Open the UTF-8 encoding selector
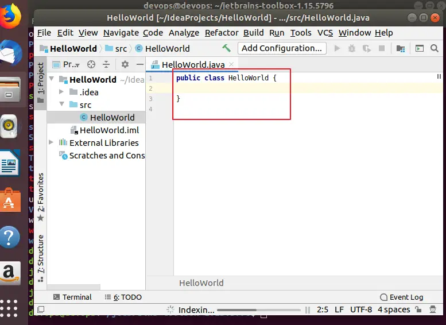 click(x=361, y=309)
